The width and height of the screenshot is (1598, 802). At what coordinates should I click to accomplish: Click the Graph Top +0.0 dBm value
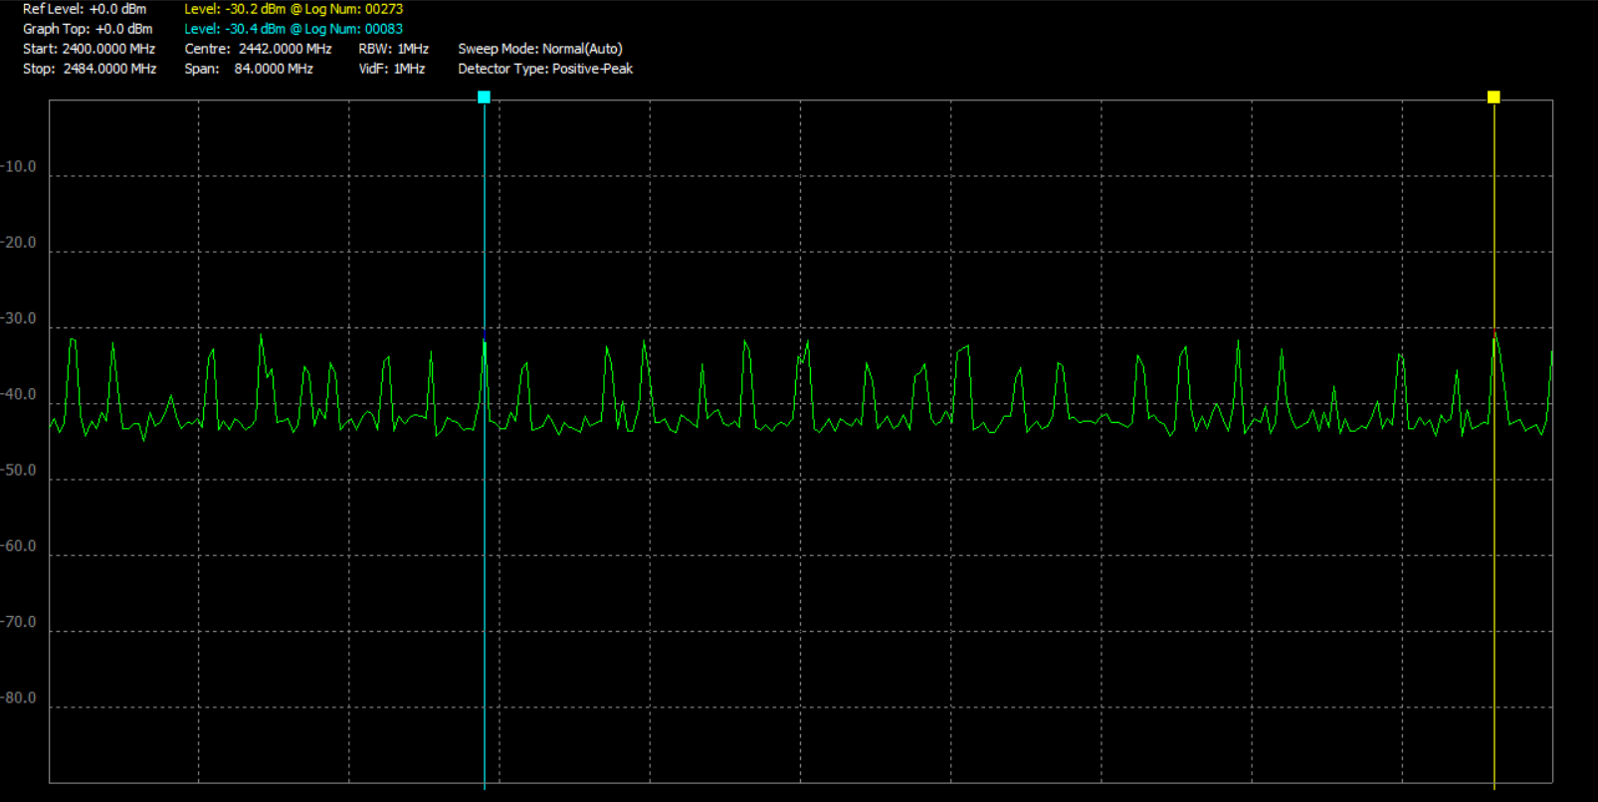pos(88,29)
